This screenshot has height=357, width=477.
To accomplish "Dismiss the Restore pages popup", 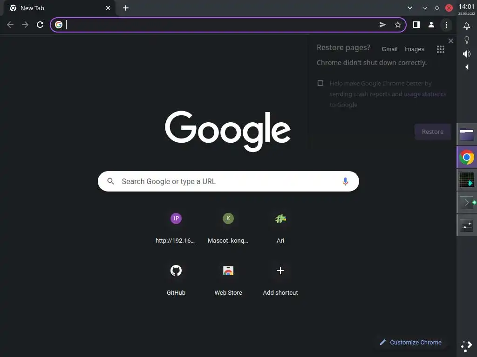I will [x=451, y=41].
